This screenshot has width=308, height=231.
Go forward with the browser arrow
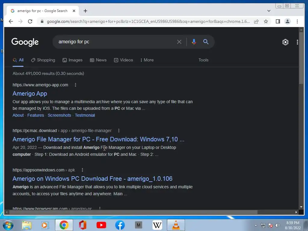pos(20,21)
